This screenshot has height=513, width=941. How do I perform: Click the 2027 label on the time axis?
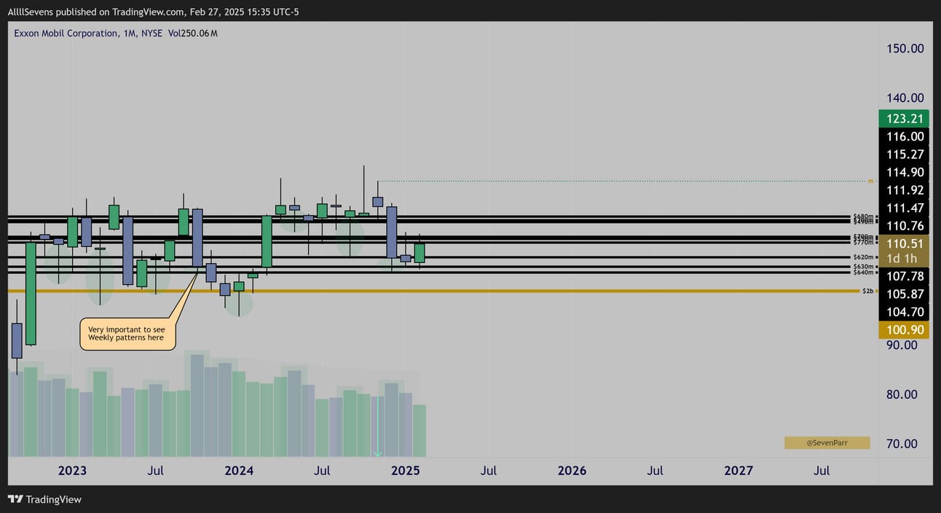pyautogui.click(x=739, y=471)
